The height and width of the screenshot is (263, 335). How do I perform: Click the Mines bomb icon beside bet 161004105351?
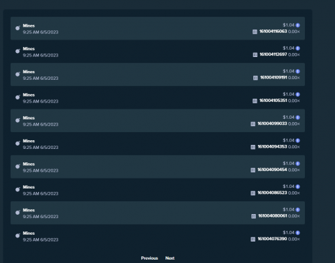click(17, 97)
